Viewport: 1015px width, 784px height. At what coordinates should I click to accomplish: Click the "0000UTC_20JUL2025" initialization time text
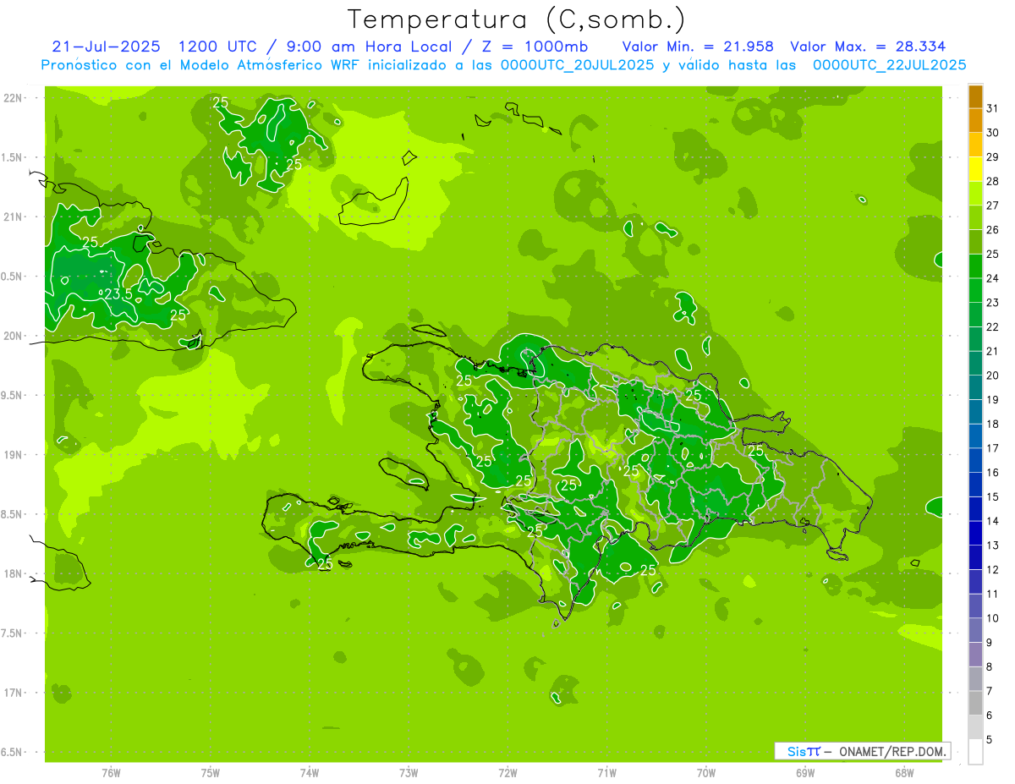pyautogui.click(x=578, y=64)
